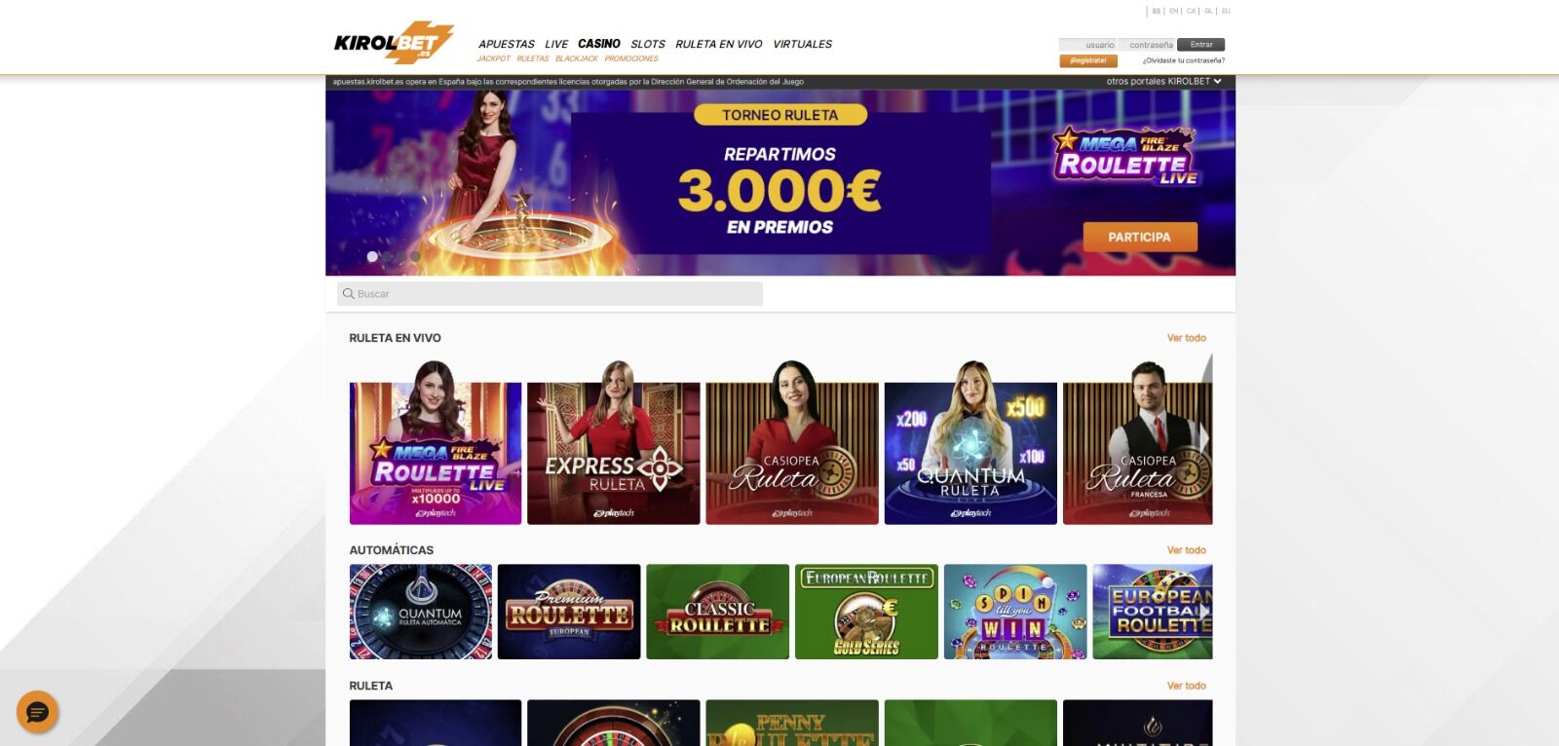This screenshot has height=746, width=1559.
Task: Open Mega Fire Blaze Roulette Live thumbnail
Action: tap(436, 444)
